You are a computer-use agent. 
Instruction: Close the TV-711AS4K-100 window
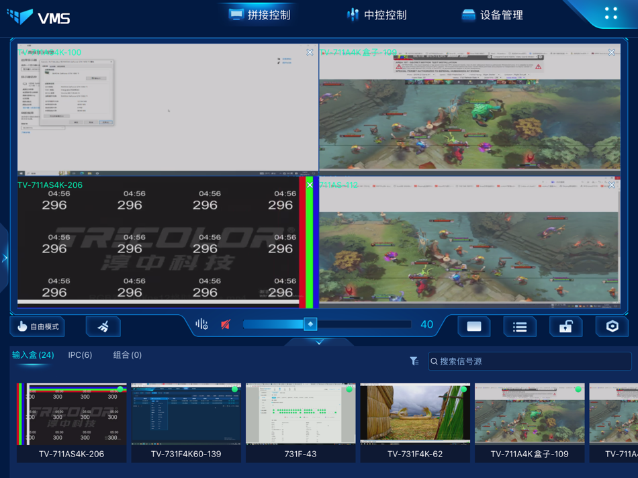tap(310, 52)
